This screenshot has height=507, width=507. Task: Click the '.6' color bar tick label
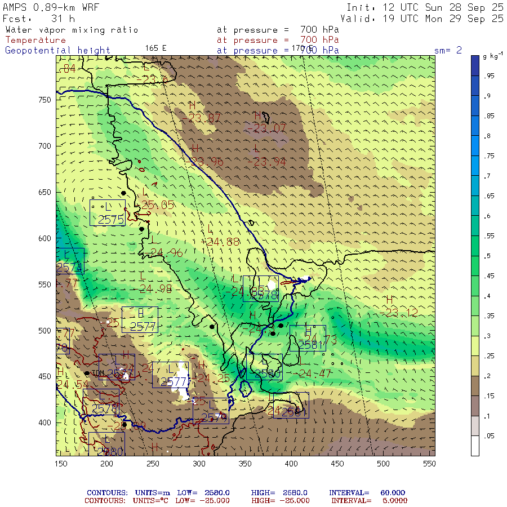coord(487,216)
